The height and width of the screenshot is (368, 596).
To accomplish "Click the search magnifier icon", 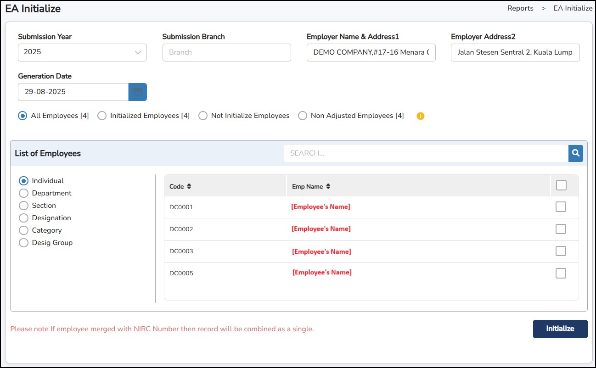I will (x=575, y=153).
